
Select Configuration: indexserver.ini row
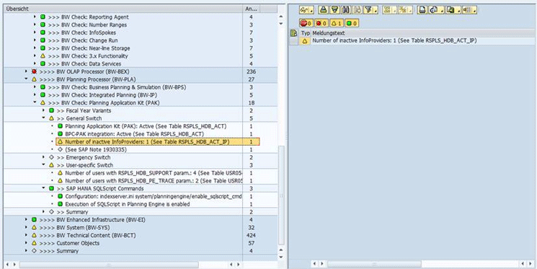(x=154, y=196)
